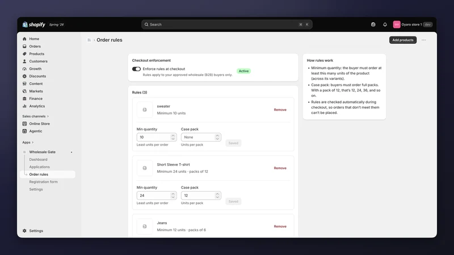Click Minimum 12 units · packs of 6 text
Image resolution: width=454 pixels, height=255 pixels.
(181, 230)
